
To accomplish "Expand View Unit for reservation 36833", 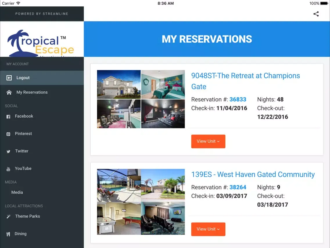I will coord(208,141).
